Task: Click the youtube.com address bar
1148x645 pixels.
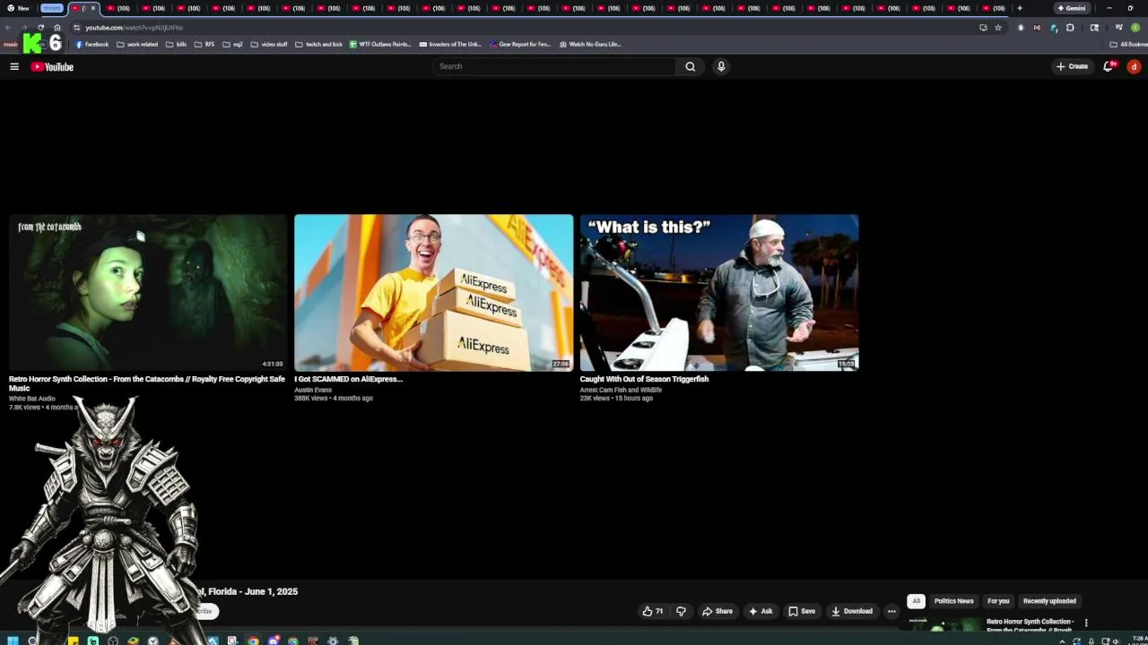Action: 529,28
